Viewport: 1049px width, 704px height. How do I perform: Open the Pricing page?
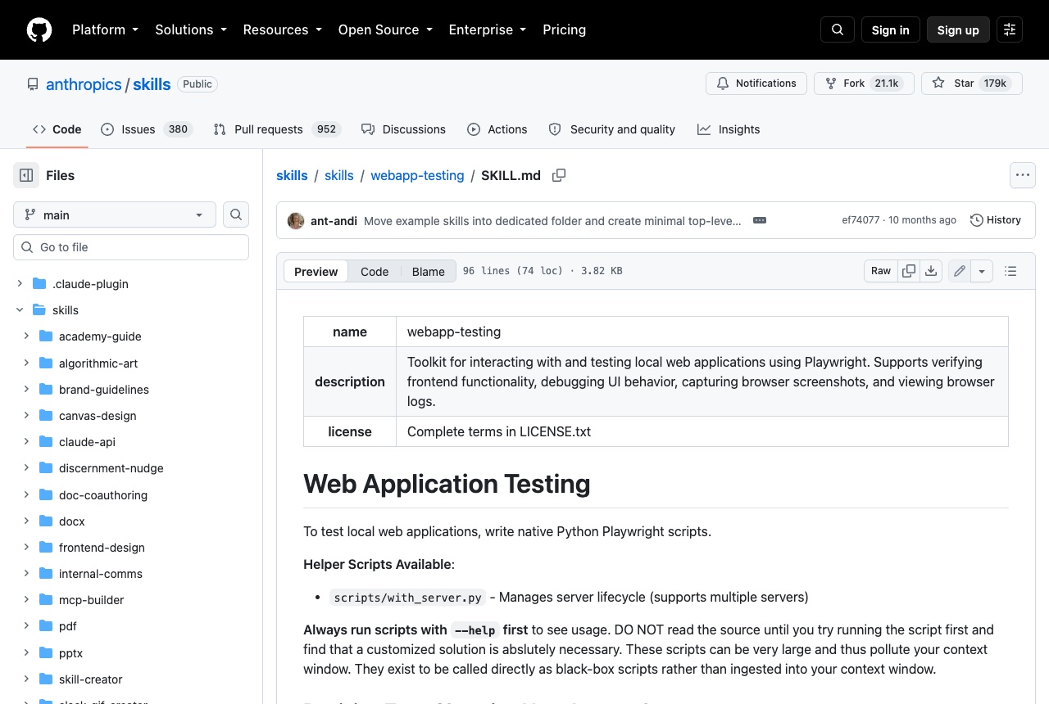click(x=564, y=29)
